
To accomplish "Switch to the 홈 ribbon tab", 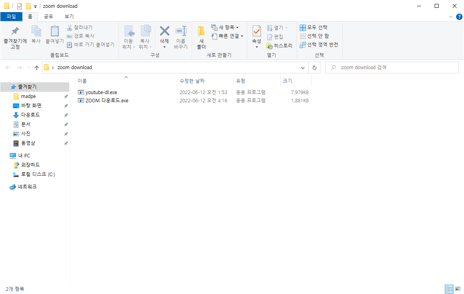I will [x=30, y=16].
